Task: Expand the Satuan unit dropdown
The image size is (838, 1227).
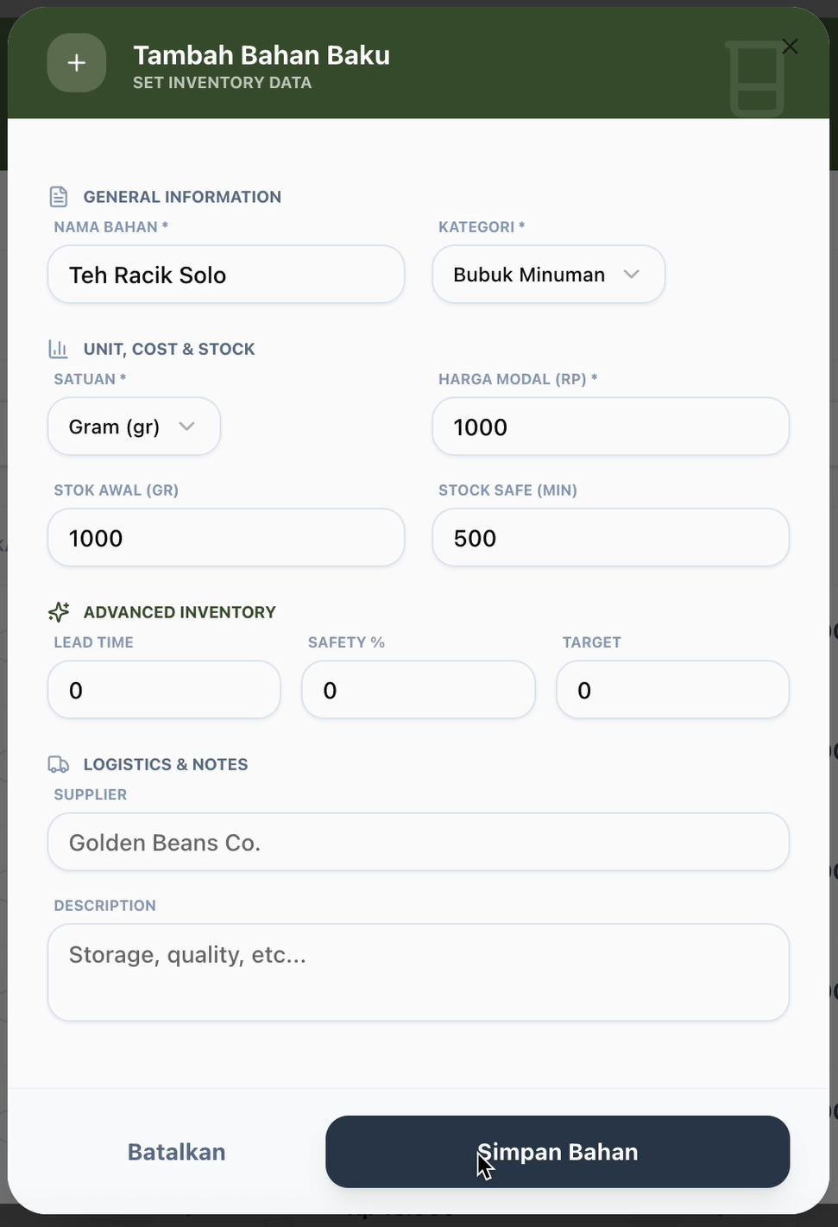Action: [134, 427]
